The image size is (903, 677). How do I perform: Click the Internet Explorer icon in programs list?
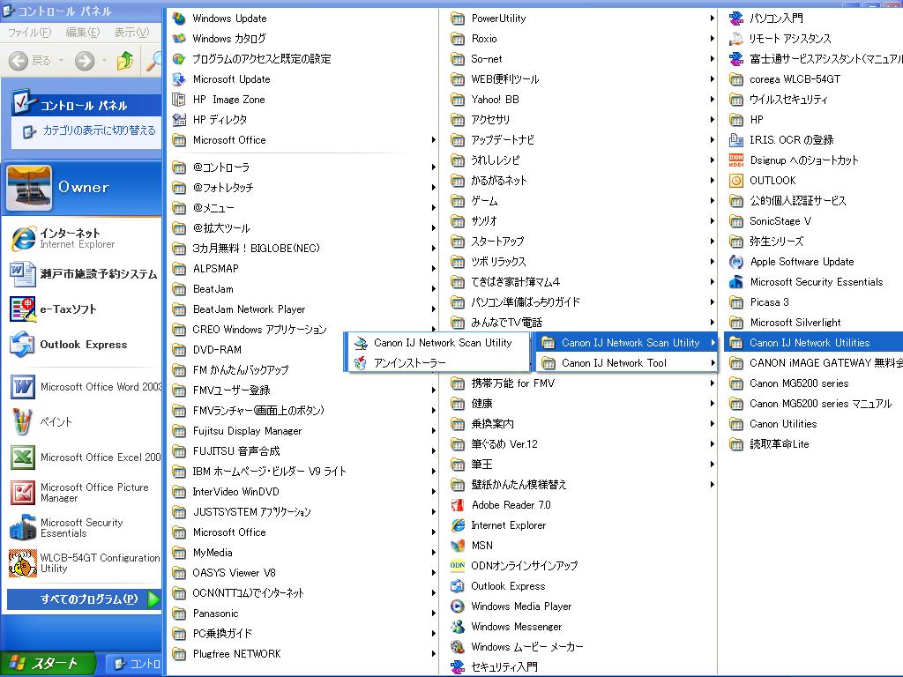coord(458,525)
